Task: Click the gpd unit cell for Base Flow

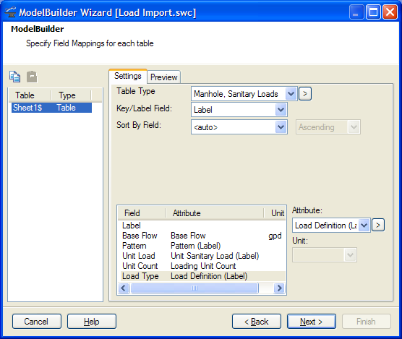Action: tap(275, 236)
